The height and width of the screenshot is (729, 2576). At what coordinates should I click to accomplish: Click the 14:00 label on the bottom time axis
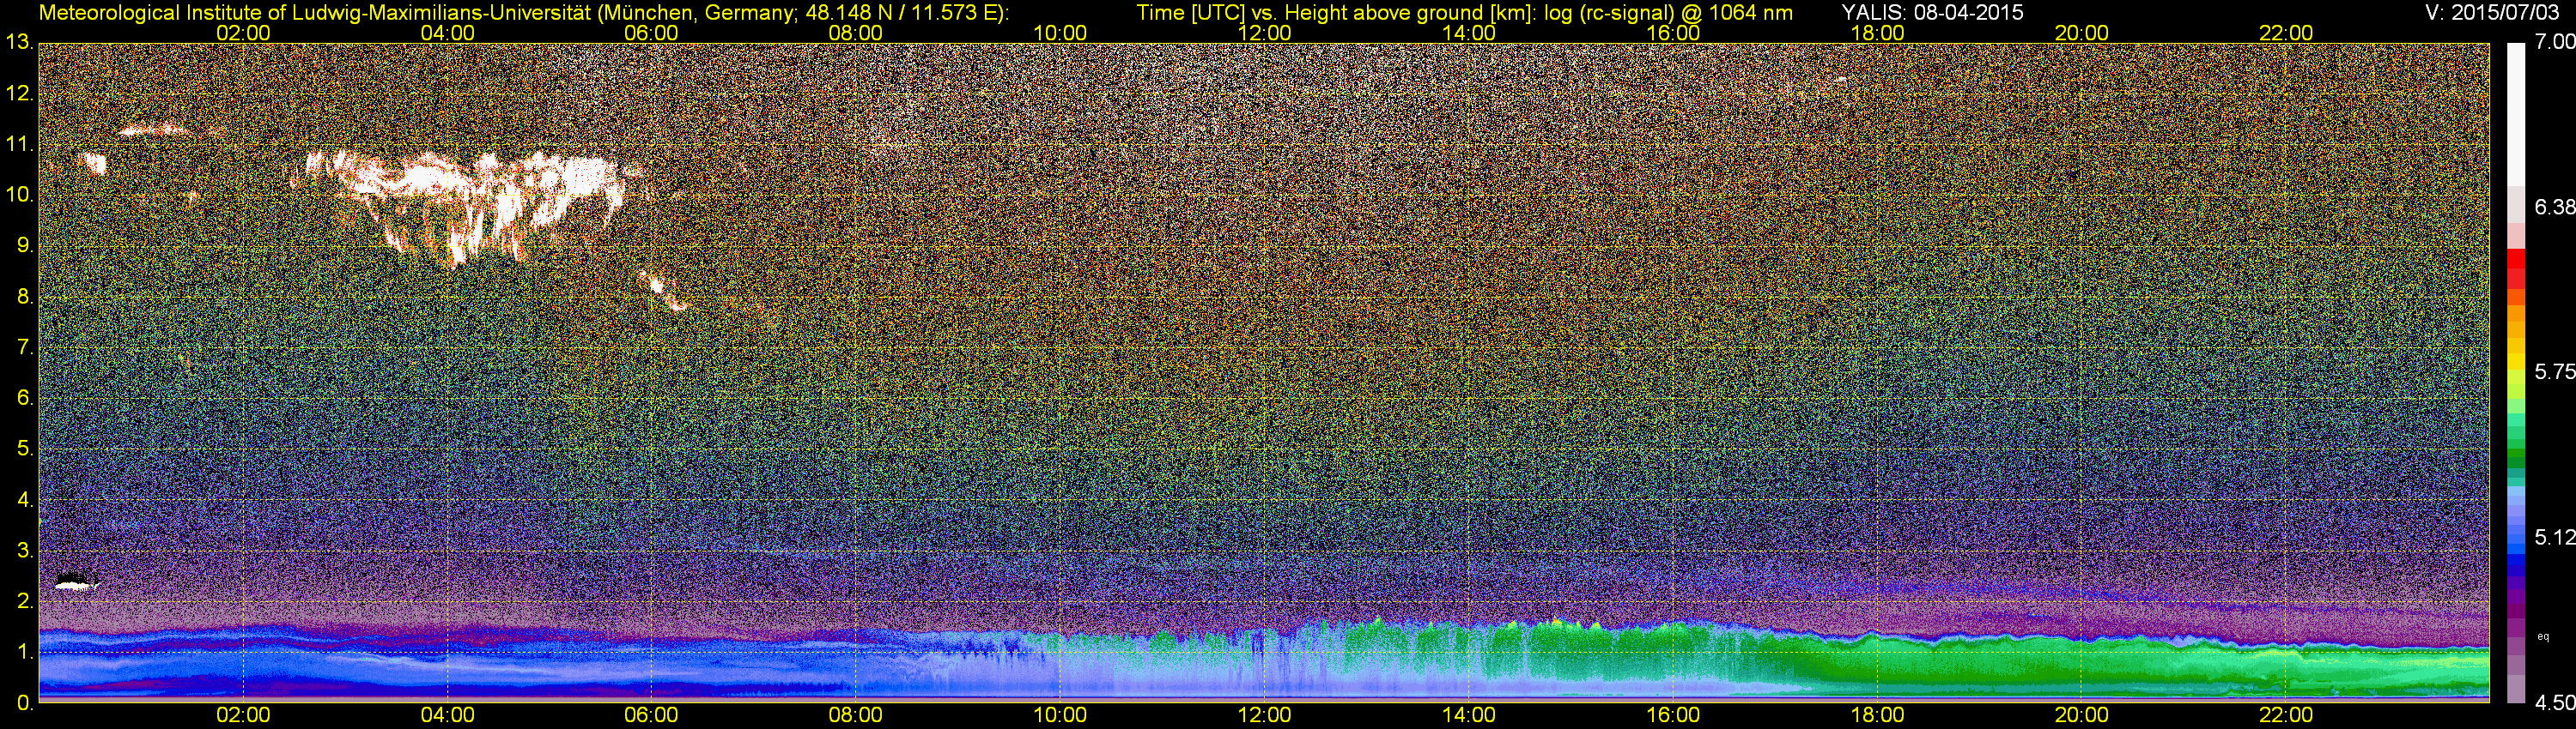pyautogui.click(x=1469, y=716)
